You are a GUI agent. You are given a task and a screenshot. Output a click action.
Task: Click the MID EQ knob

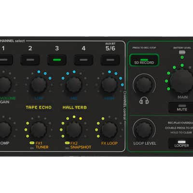click(74, 84)
